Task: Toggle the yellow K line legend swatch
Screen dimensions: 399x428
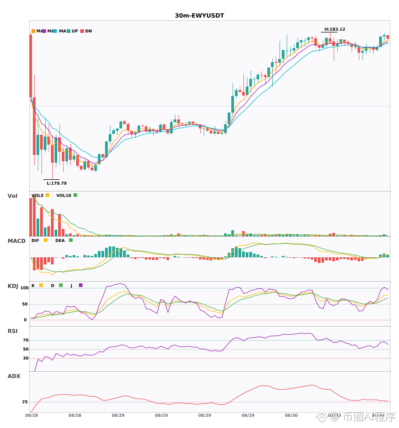Action: [x=41, y=285]
